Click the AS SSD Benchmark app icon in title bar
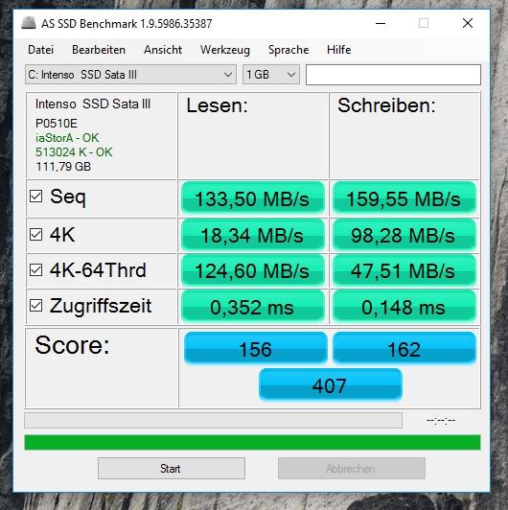 (29, 23)
